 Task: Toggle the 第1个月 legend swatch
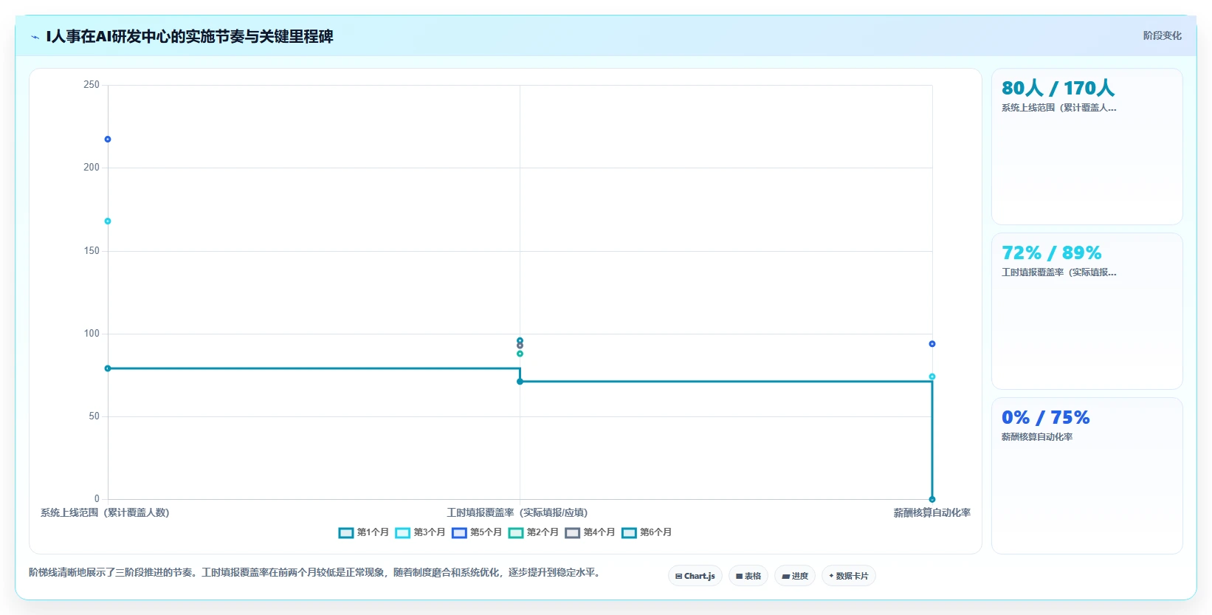[346, 532]
